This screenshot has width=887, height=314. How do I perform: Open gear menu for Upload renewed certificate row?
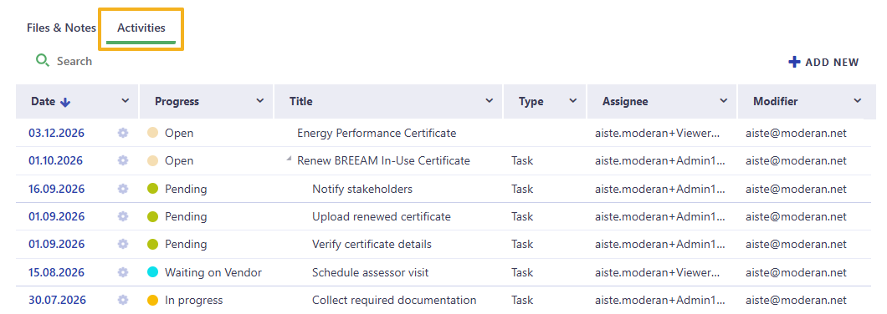pyautogui.click(x=123, y=216)
